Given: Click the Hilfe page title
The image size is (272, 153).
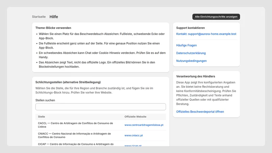Looking at the screenshot, I should (54, 17).
